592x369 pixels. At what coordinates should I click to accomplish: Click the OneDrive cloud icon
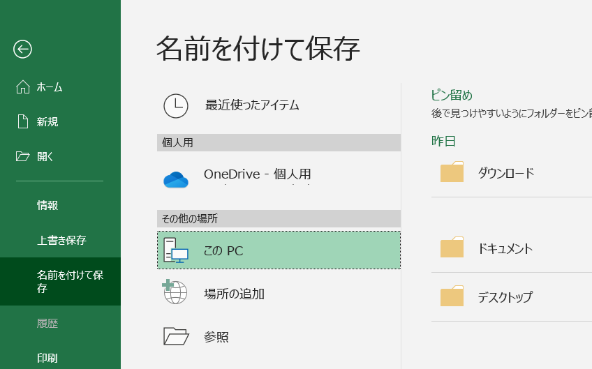point(176,179)
